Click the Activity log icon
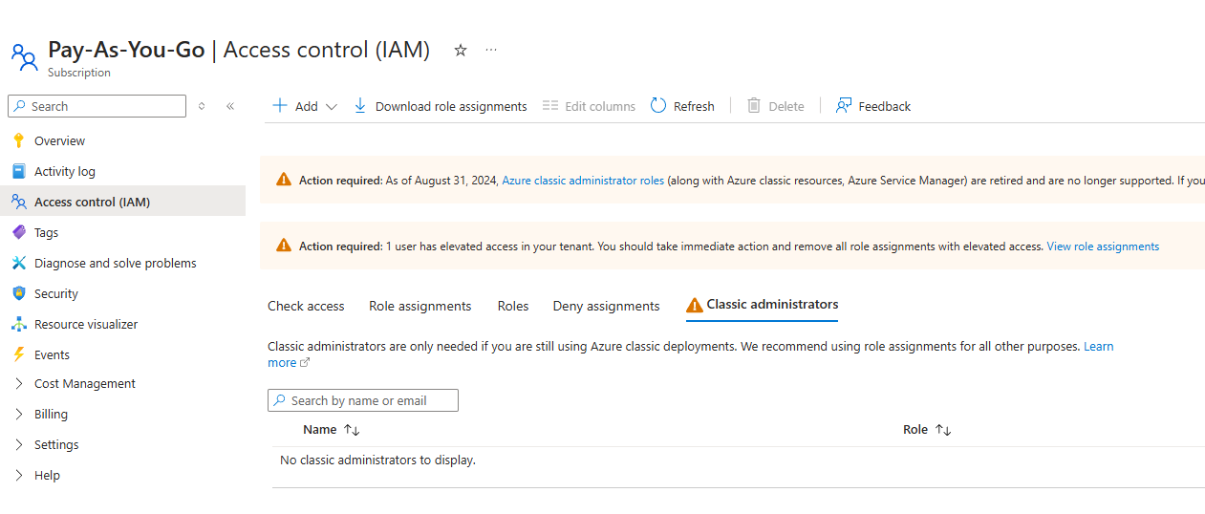Image resolution: width=1205 pixels, height=514 pixels. [18, 171]
